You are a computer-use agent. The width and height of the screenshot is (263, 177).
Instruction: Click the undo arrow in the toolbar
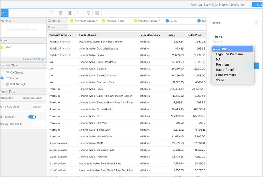pyautogui.click(x=51, y=13)
